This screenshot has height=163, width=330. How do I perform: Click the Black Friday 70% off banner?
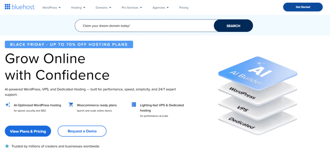coord(69,44)
